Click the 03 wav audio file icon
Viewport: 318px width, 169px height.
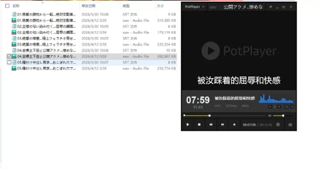[14, 44]
